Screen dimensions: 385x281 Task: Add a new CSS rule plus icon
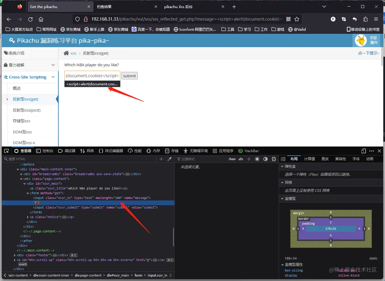(249, 159)
